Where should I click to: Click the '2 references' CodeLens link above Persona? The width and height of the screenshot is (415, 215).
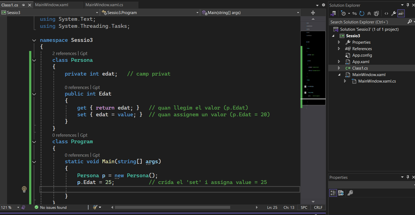(x=64, y=53)
